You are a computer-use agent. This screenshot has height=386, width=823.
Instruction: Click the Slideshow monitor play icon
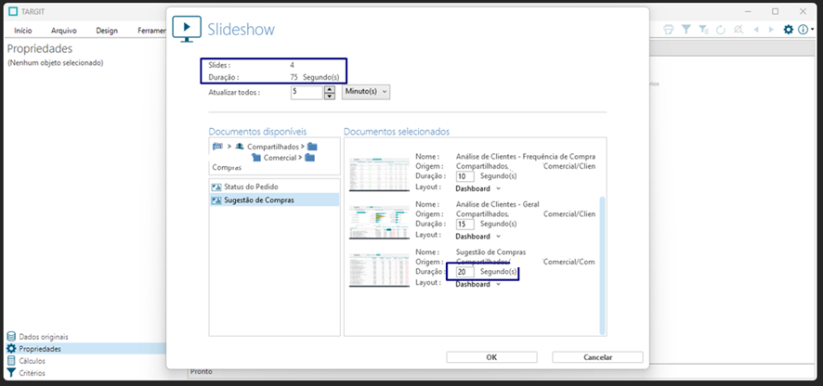click(x=187, y=29)
